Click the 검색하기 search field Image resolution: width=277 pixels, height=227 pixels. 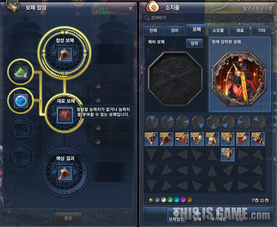pyautogui.click(x=207, y=18)
